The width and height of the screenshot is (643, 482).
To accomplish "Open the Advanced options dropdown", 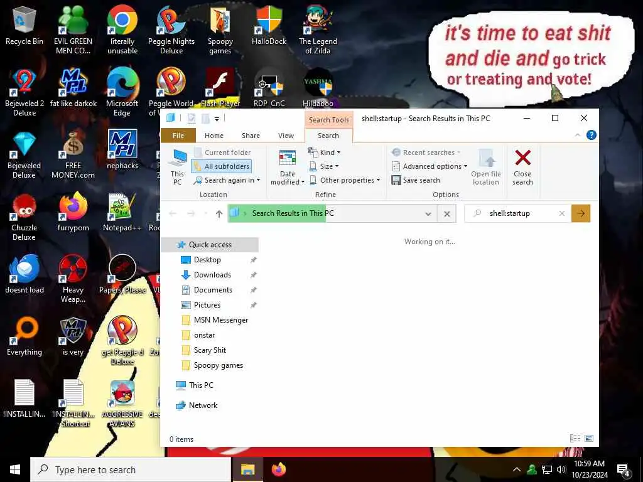I will pyautogui.click(x=430, y=166).
